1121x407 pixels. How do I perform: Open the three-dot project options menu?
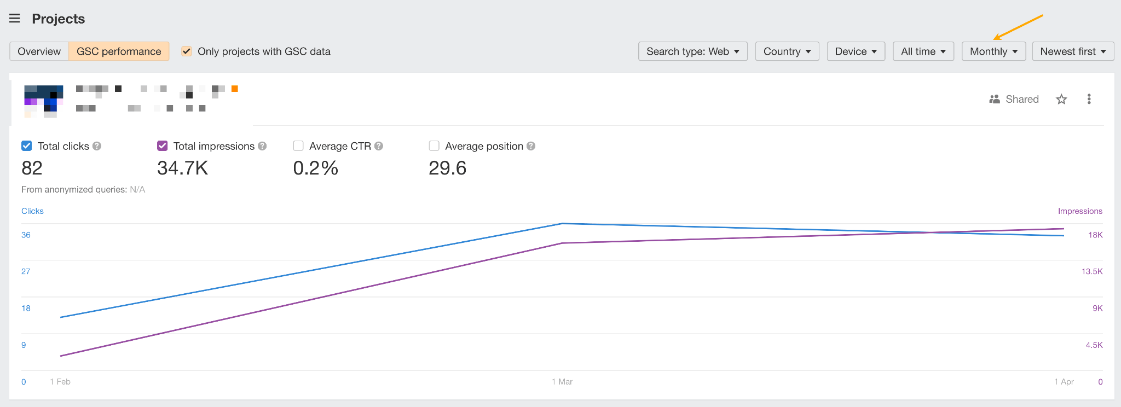point(1089,99)
